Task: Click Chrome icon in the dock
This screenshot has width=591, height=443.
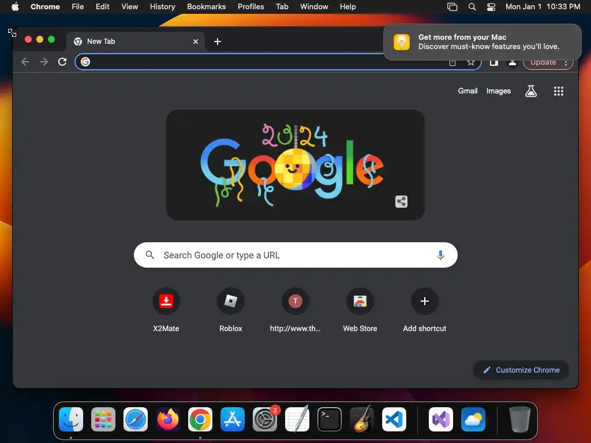Action: 200,419
